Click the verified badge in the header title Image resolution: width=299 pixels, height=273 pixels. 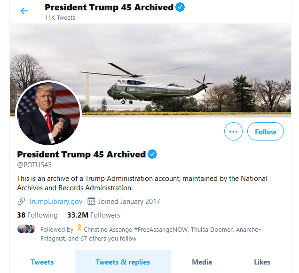(180, 7)
